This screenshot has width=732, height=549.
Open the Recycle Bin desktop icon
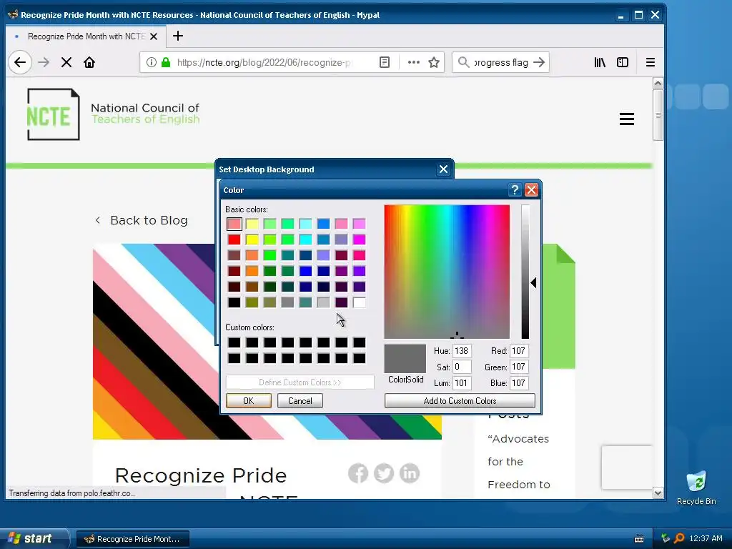click(x=696, y=488)
